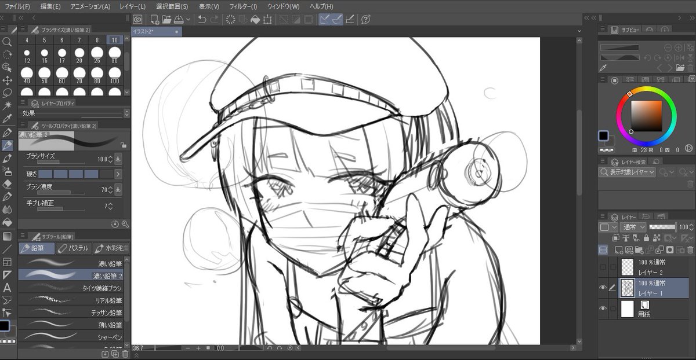Switch to the パステル sub tool tab

(74, 248)
